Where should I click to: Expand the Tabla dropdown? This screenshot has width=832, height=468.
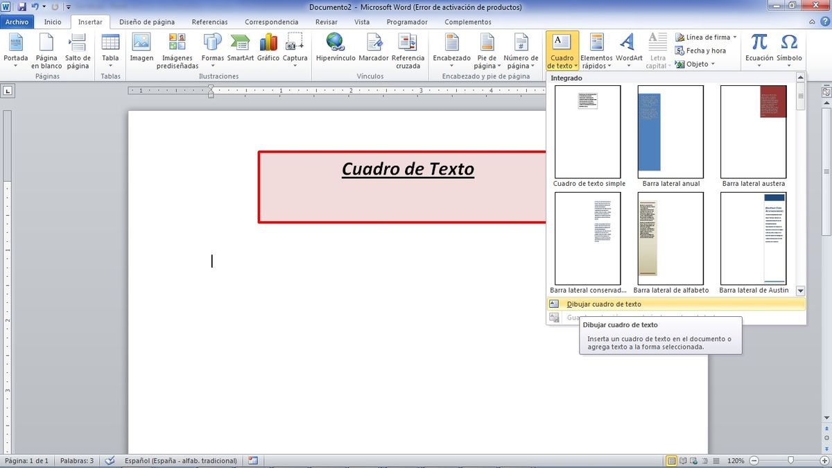coord(110,51)
